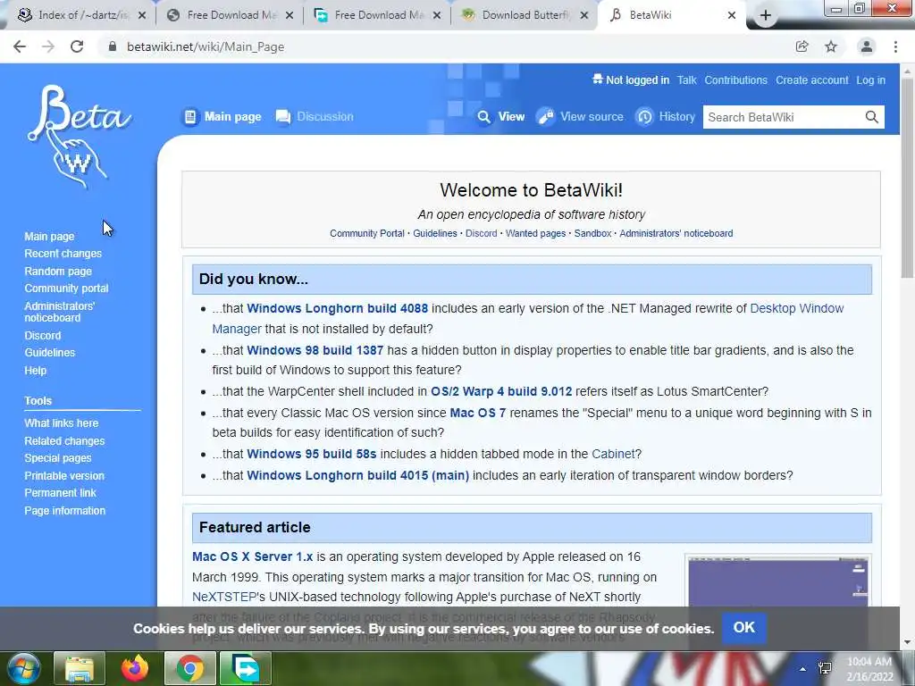The image size is (915, 686).
Task: Select the View tab
Action: (x=501, y=117)
